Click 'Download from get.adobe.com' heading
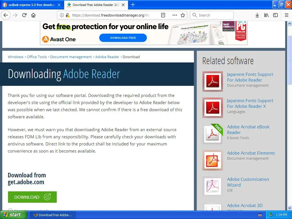292x219 pixels. click(27, 179)
